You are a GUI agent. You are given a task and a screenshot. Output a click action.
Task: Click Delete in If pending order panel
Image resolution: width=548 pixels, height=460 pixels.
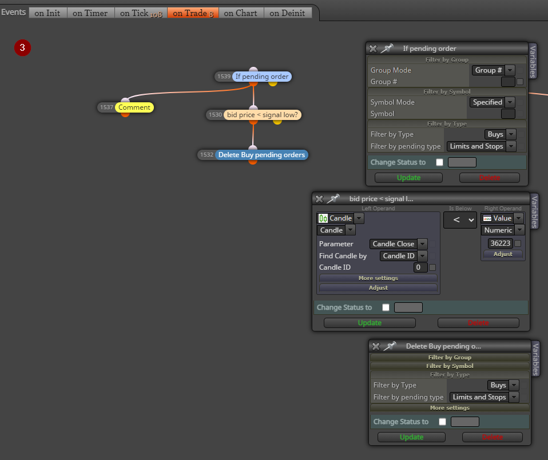pos(489,178)
